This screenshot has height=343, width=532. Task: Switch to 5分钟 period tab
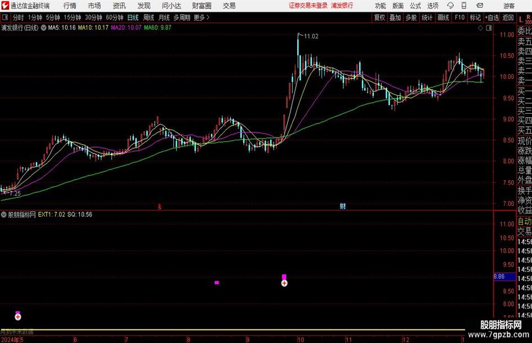coord(53,17)
